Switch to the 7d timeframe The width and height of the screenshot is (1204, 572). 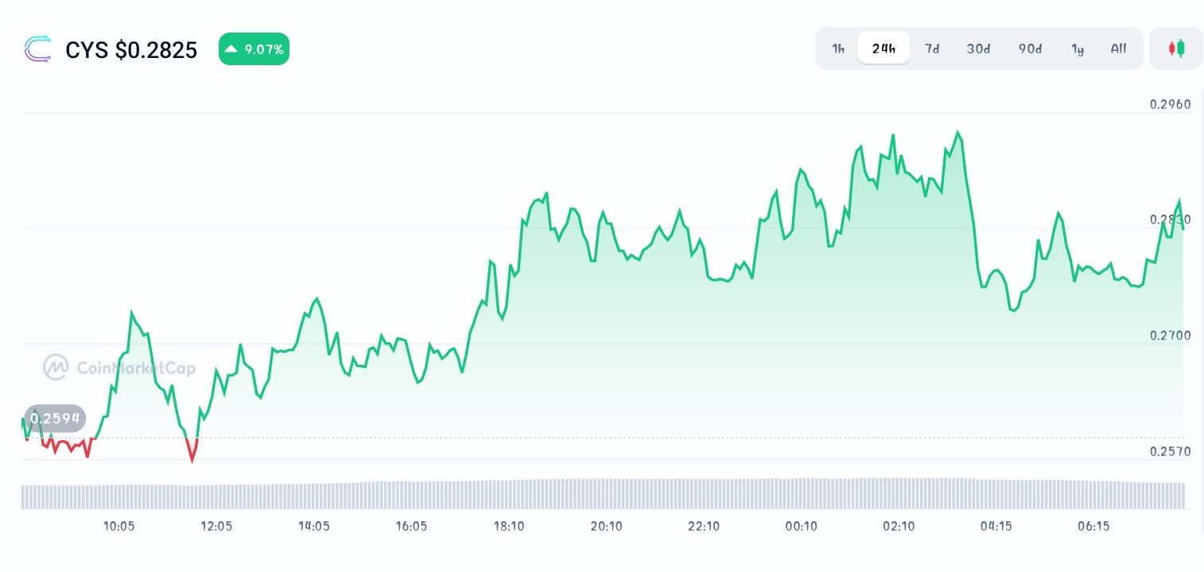coord(932,48)
